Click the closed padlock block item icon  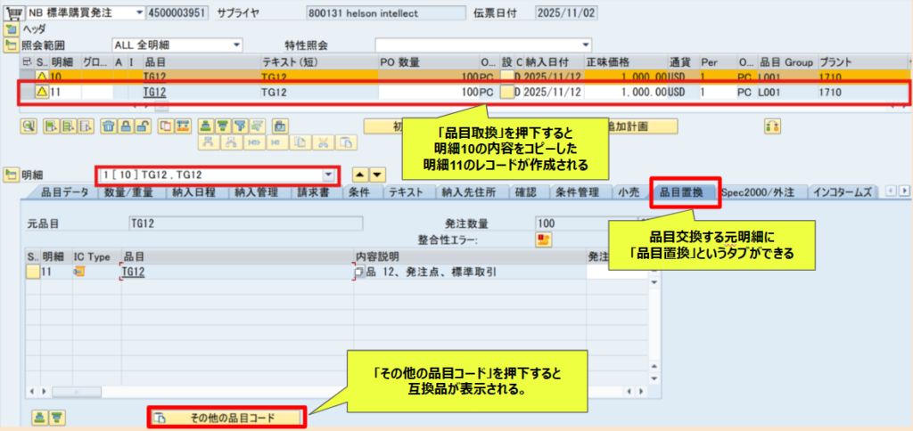click(125, 126)
